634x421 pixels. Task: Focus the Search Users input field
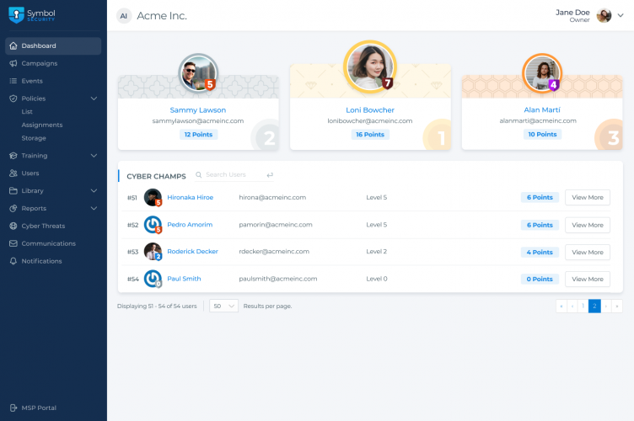pyautogui.click(x=234, y=175)
